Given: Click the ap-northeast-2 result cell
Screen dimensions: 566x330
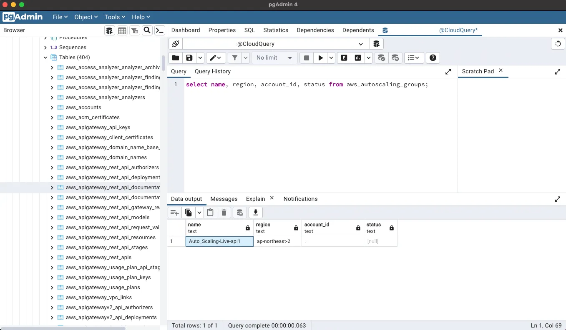Looking at the screenshot, I should (x=274, y=241).
